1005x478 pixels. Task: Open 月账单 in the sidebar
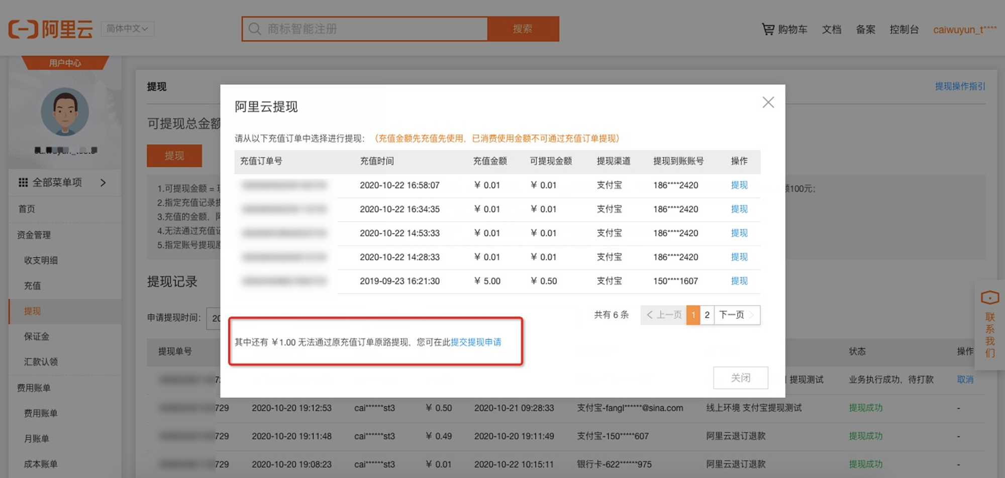[x=37, y=438]
